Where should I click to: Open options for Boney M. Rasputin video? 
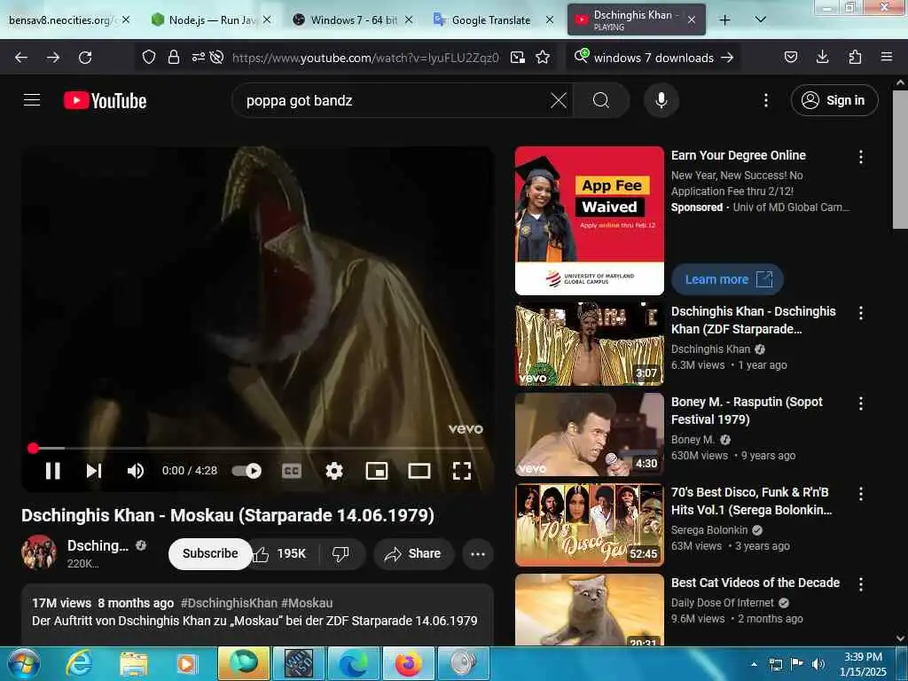(x=860, y=403)
